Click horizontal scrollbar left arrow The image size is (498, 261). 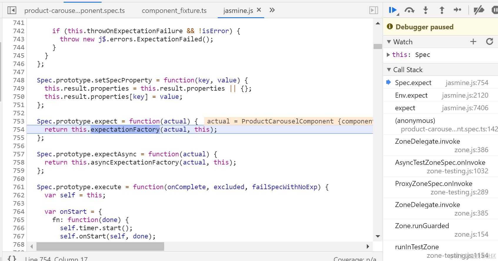point(31,247)
